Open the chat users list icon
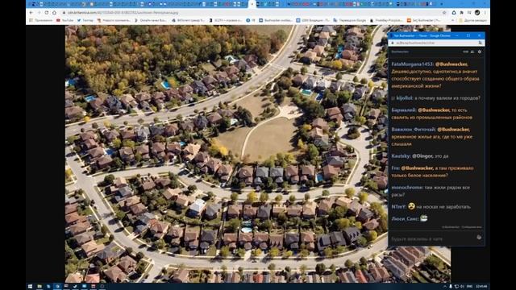516x290 pixels. (472, 52)
